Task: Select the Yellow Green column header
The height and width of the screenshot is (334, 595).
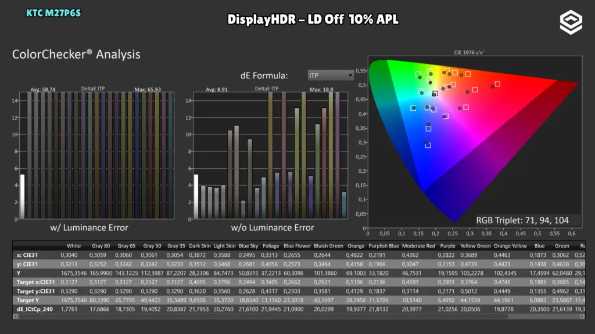Action: coord(475,246)
